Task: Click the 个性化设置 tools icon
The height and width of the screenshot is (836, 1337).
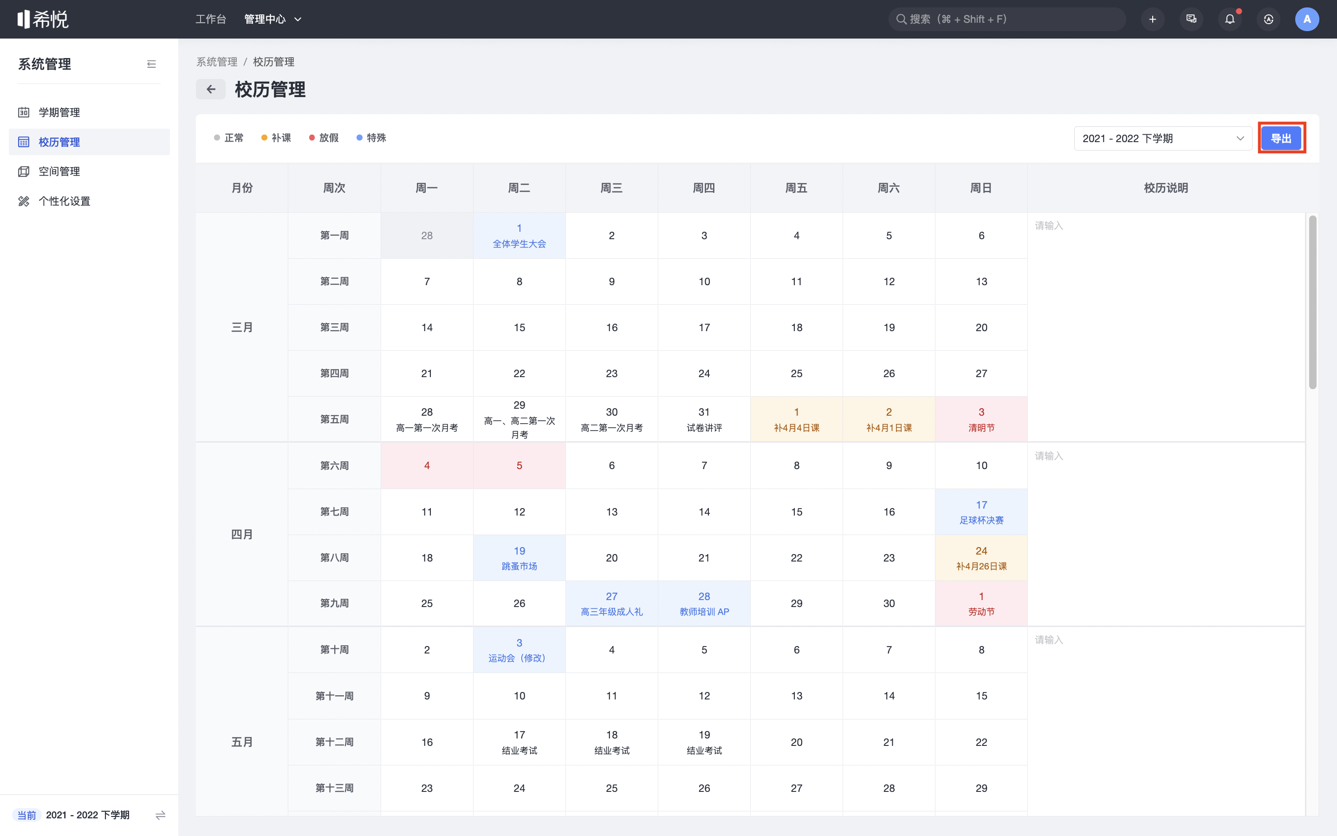Action: 24,201
